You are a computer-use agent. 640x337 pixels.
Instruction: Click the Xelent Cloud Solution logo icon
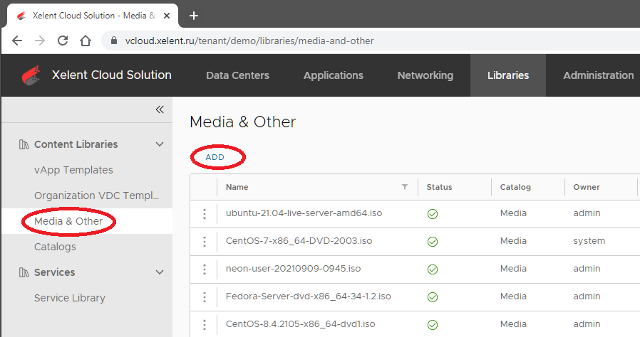pos(31,75)
